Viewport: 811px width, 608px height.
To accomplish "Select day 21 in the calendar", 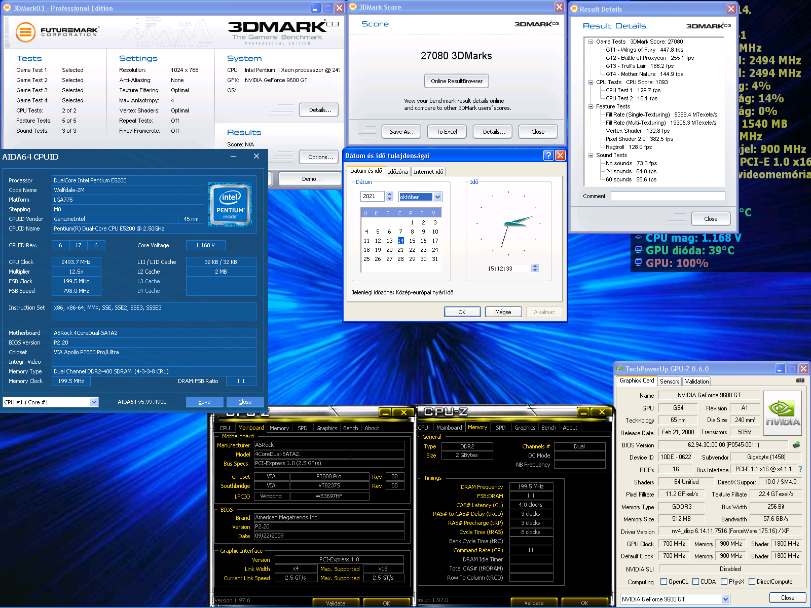I will [400, 250].
